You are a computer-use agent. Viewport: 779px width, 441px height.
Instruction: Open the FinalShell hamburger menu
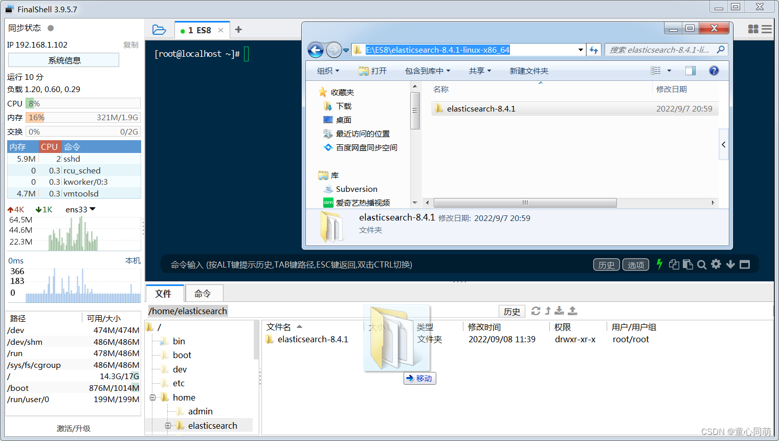[x=767, y=29]
